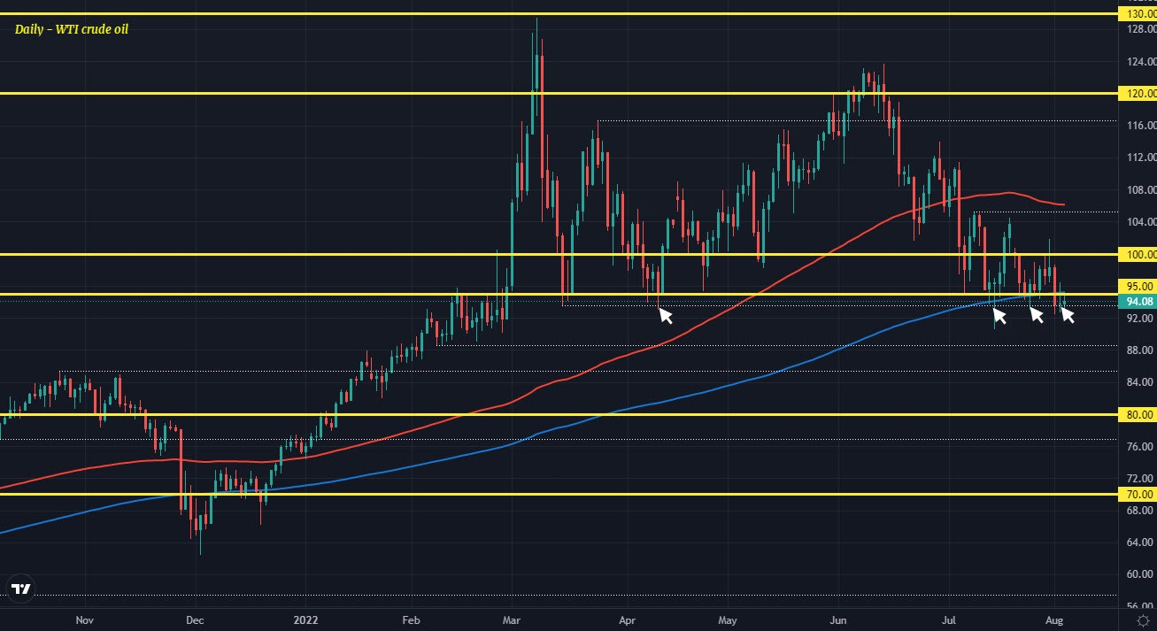Click the Jun label on the time axis

[x=838, y=620]
